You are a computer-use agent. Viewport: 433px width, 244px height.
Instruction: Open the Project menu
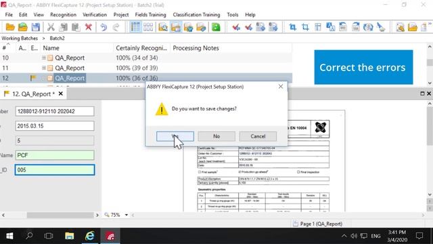point(121,15)
